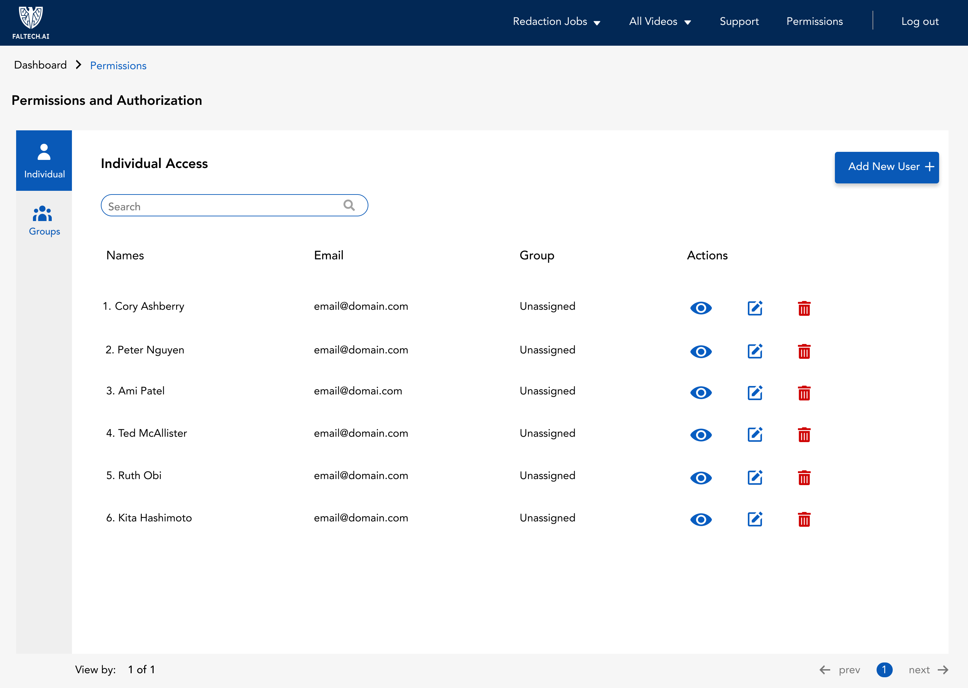Image resolution: width=968 pixels, height=688 pixels.
Task: Delete Kita Hashimoto with trash icon
Action: click(x=804, y=519)
